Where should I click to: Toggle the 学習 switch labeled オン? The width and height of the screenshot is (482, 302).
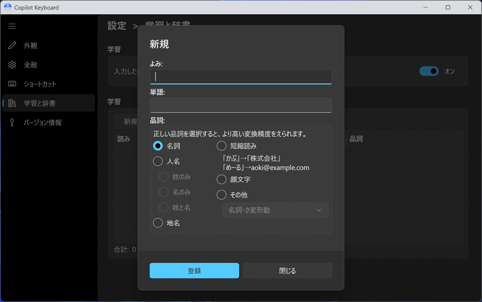(x=429, y=71)
